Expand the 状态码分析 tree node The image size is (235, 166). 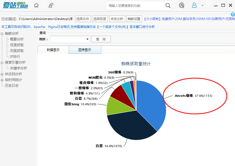point(2,74)
